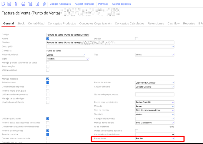
Task: Open Asignar depositos
Action: coord(121,4)
